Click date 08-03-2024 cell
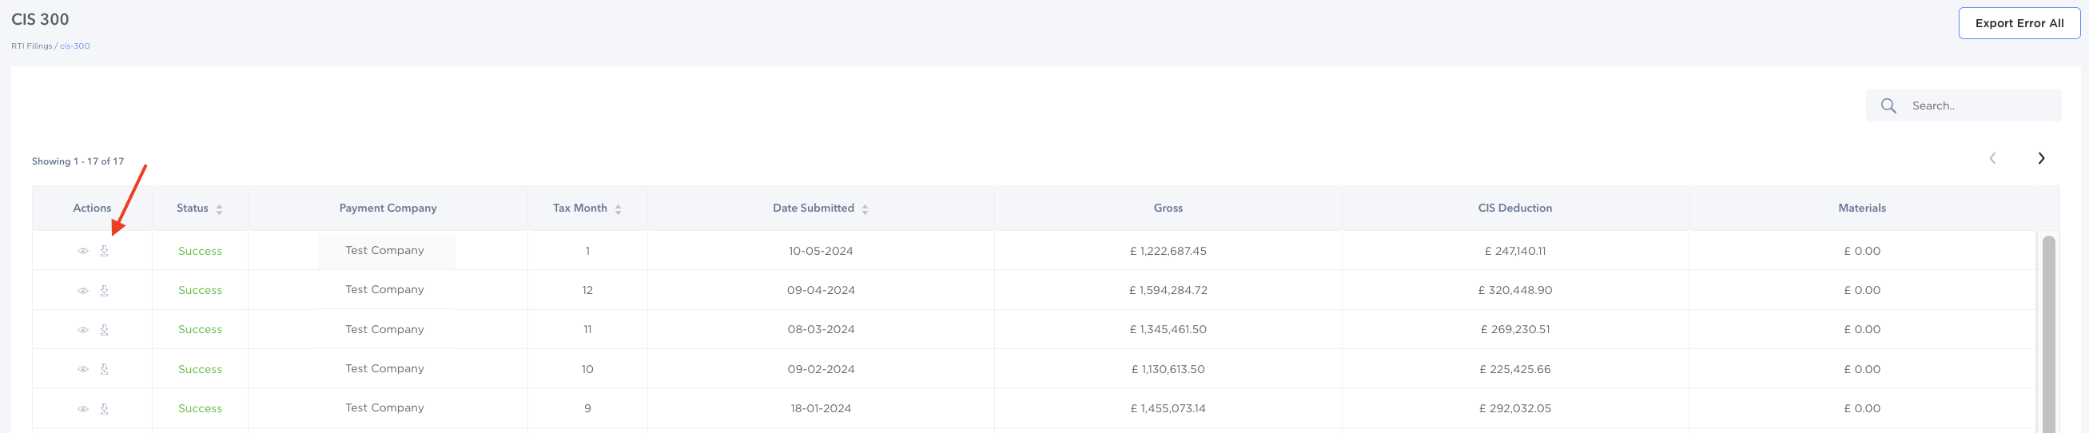 click(821, 329)
